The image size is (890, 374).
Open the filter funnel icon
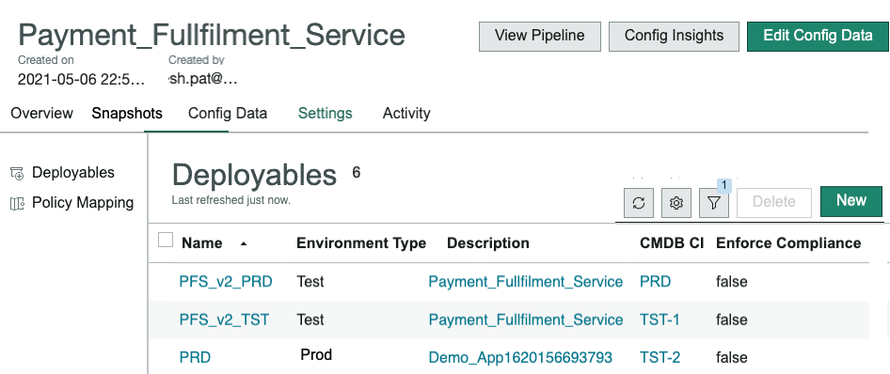(714, 203)
